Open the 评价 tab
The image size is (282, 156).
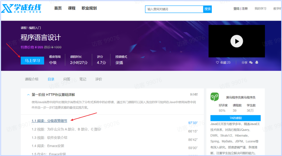coord(99,79)
